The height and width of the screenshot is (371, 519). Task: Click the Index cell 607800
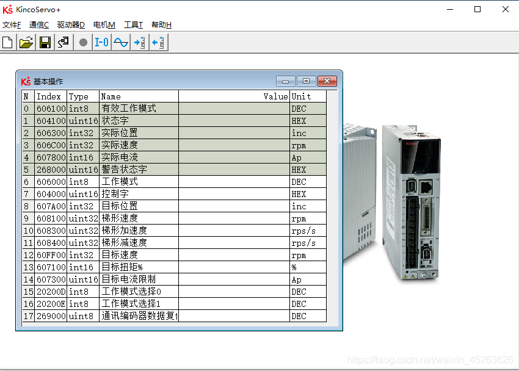[x=51, y=157]
